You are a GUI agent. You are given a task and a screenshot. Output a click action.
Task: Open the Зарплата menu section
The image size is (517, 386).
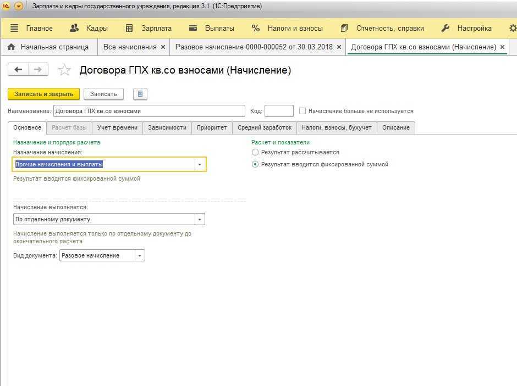click(x=156, y=29)
